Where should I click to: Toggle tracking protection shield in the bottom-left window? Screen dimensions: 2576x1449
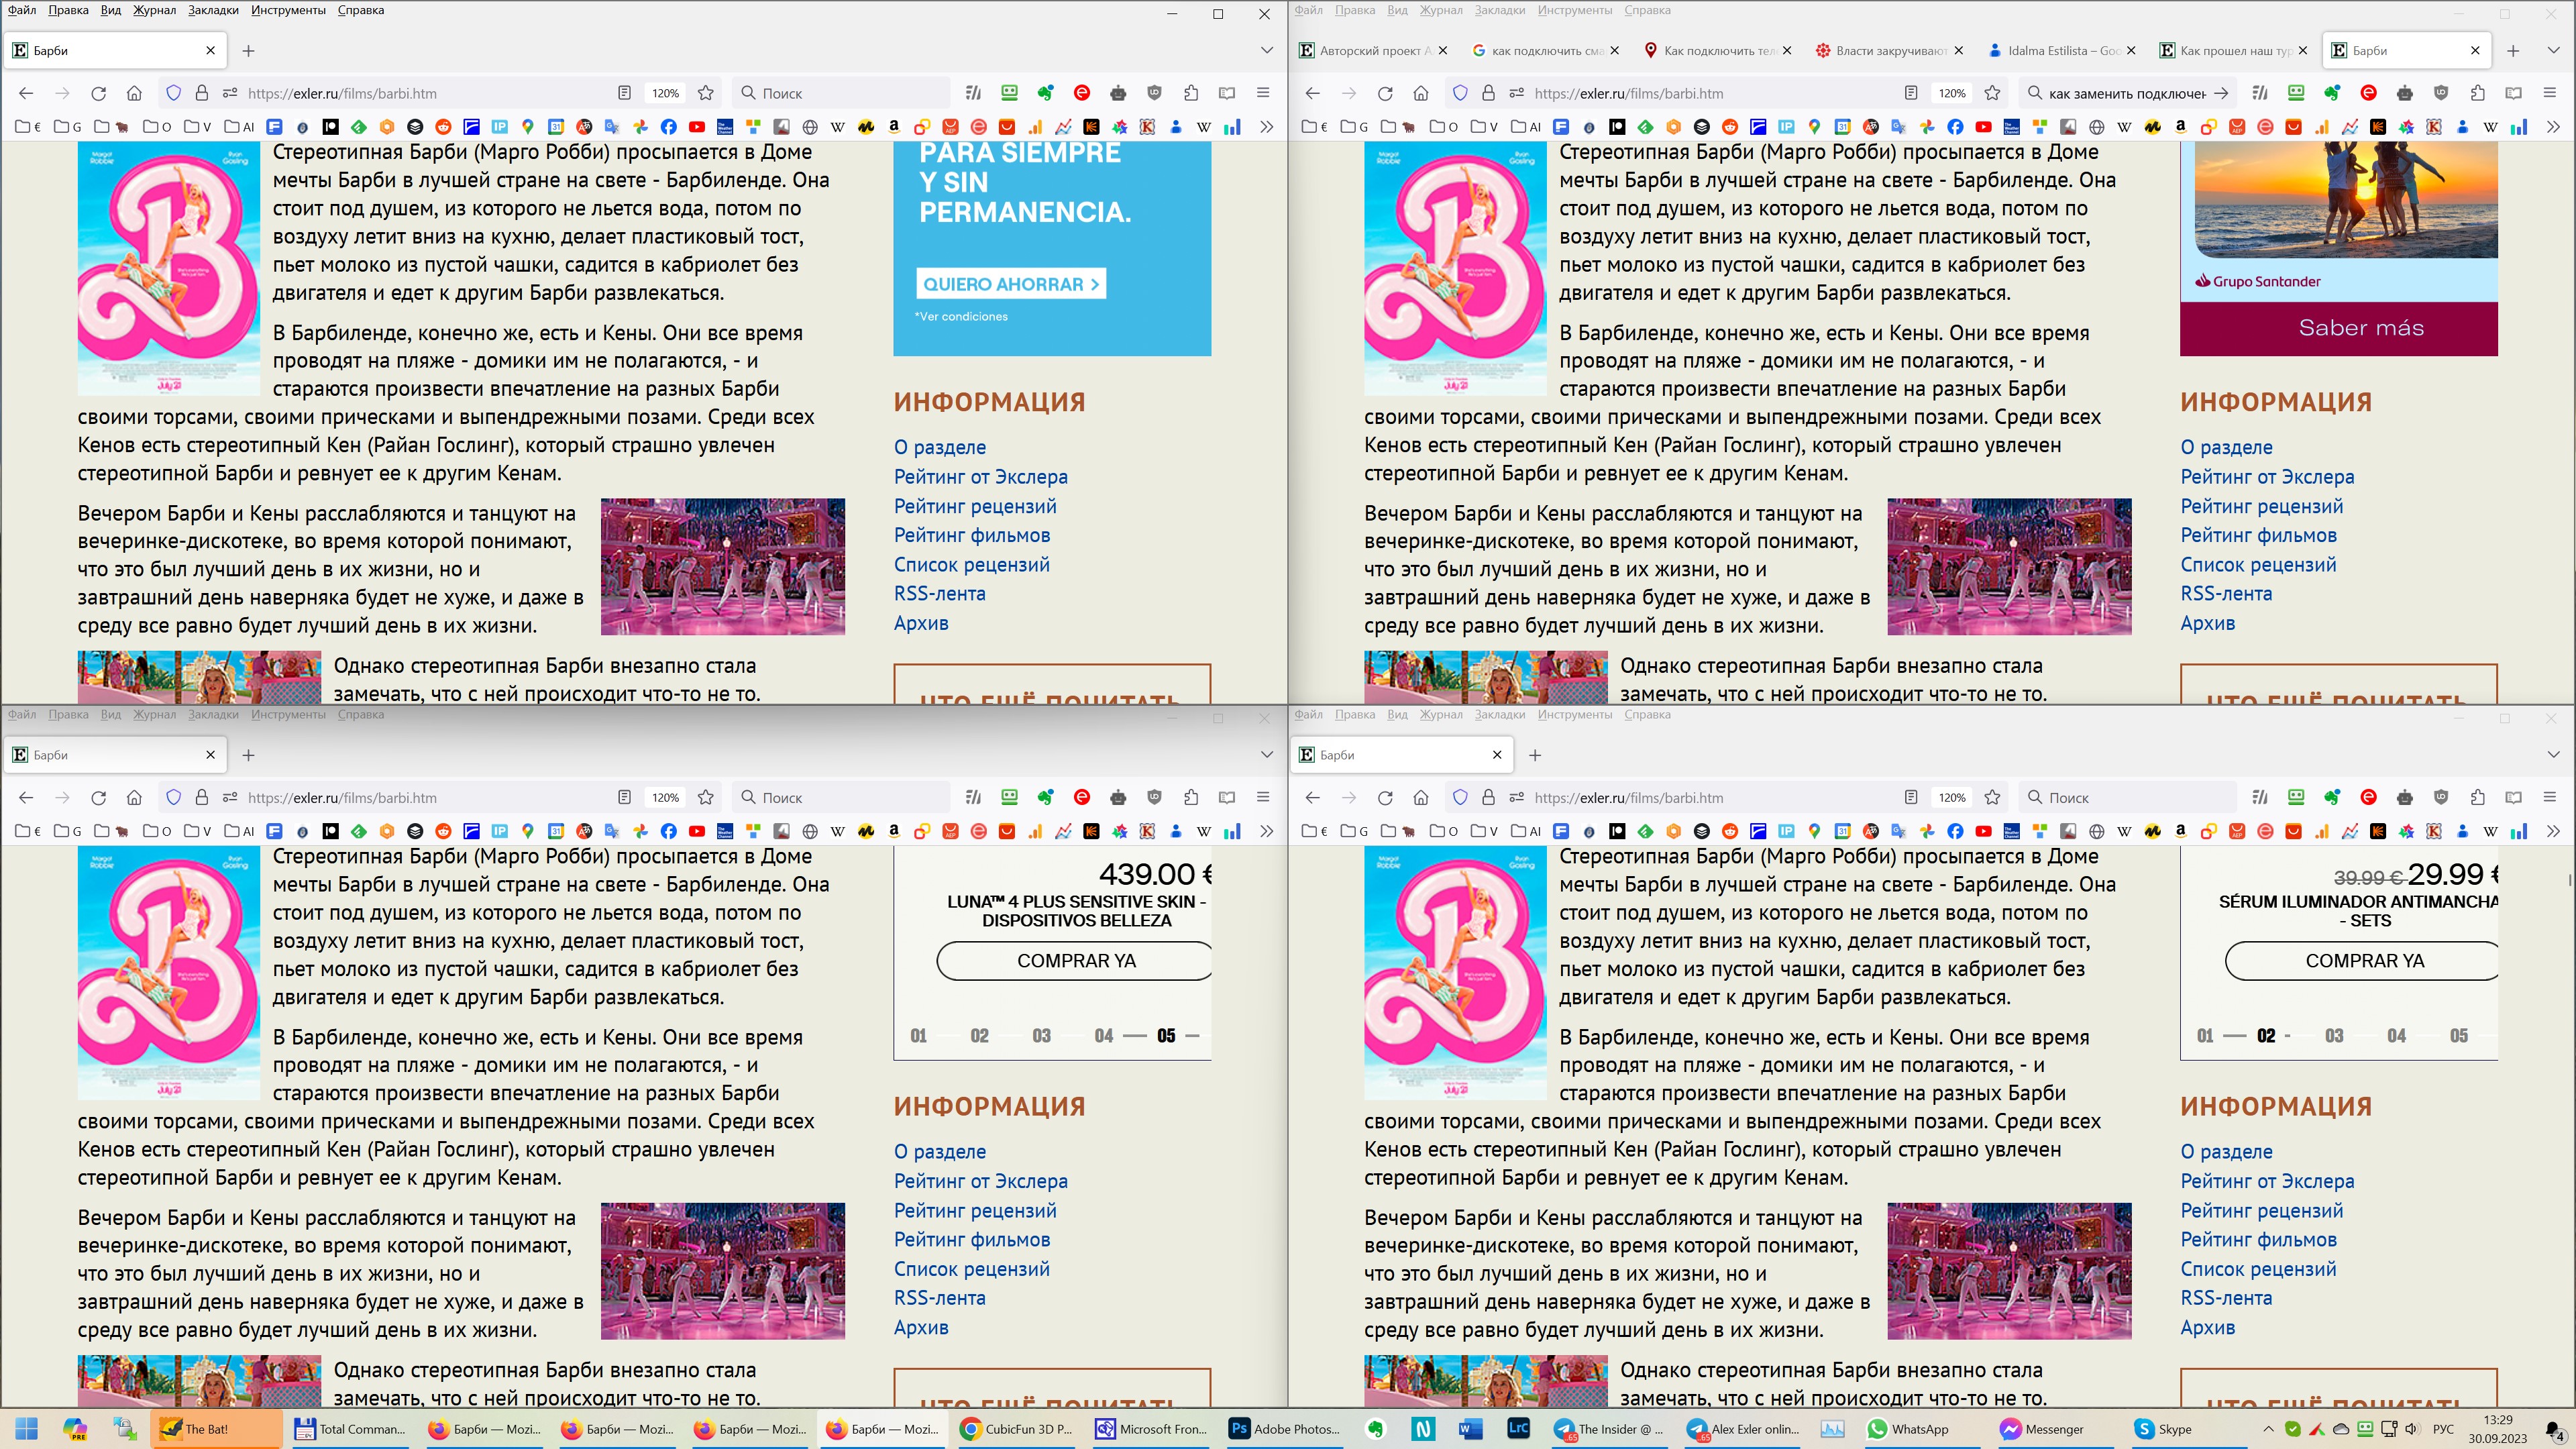click(x=173, y=797)
